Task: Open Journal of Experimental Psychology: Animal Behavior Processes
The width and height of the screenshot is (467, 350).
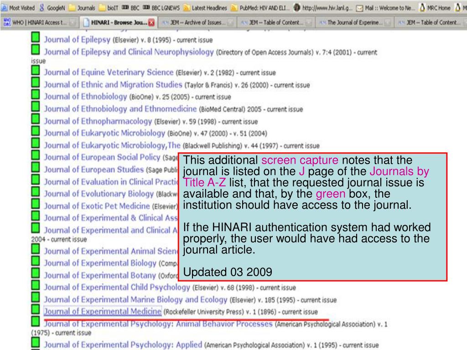Action: [158, 324]
